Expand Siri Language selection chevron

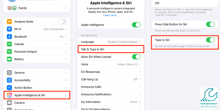click(x=140, y=42)
